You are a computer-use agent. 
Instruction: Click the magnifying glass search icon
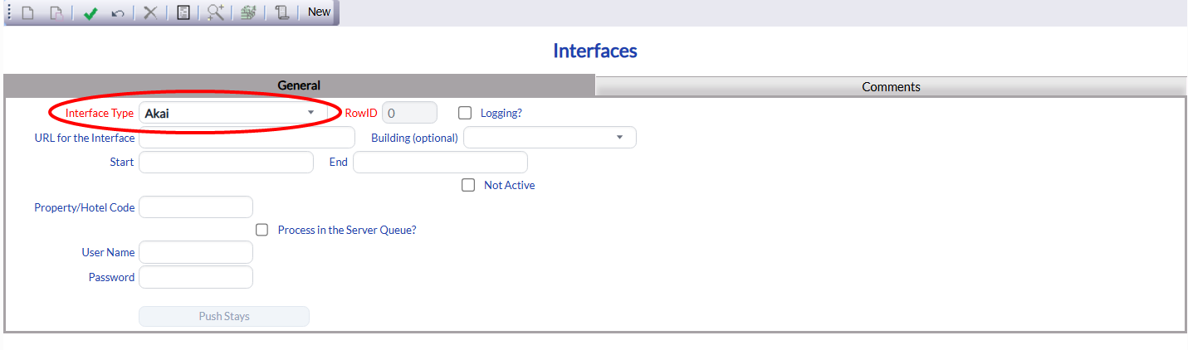(x=216, y=12)
